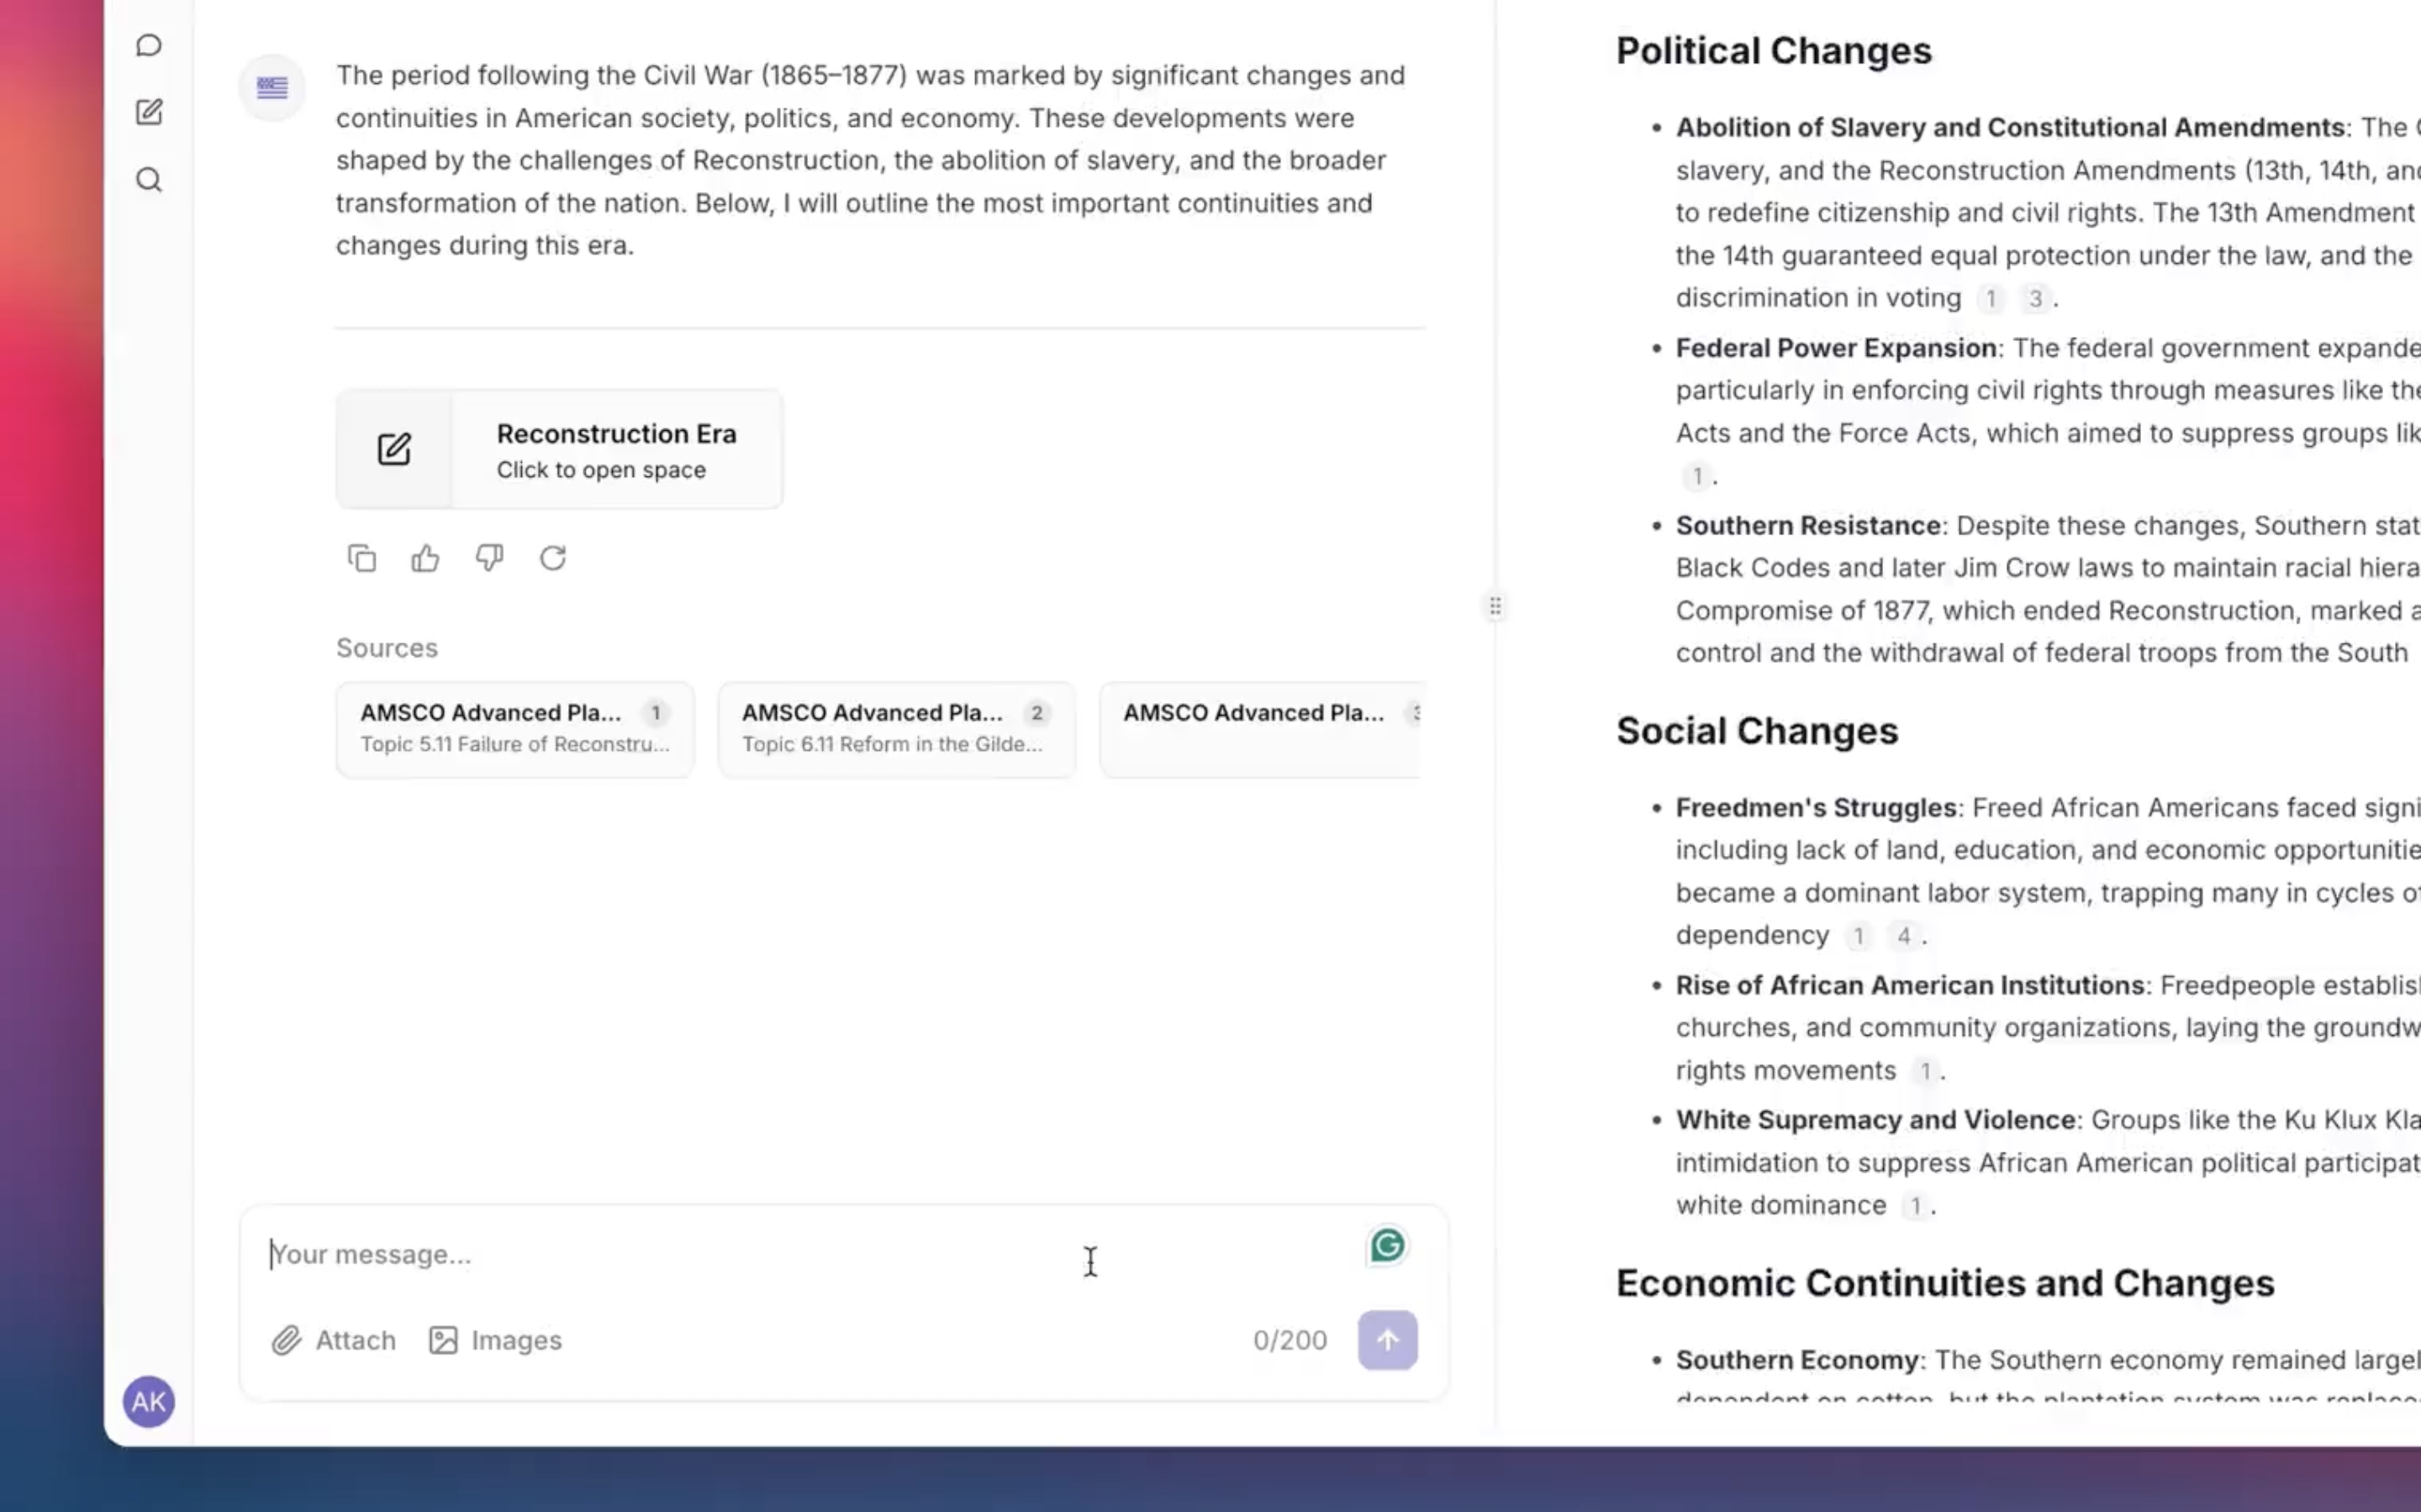Click the Click to open space subtitle
The image size is (2421, 1512).
click(x=601, y=470)
